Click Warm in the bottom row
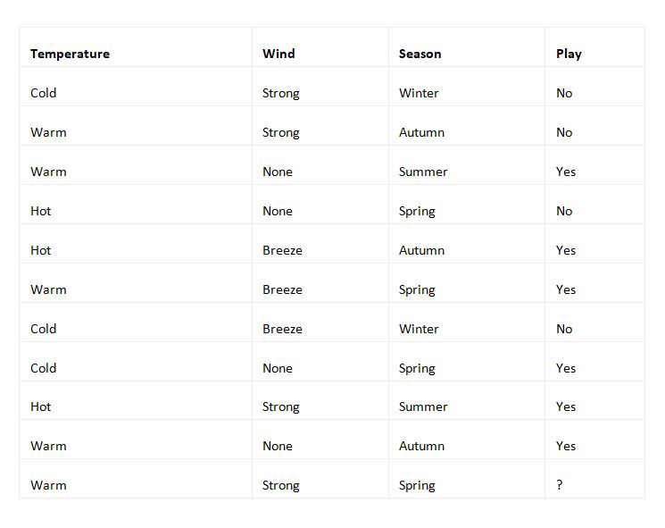This screenshot has height=528, width=665. pos(48,485)
